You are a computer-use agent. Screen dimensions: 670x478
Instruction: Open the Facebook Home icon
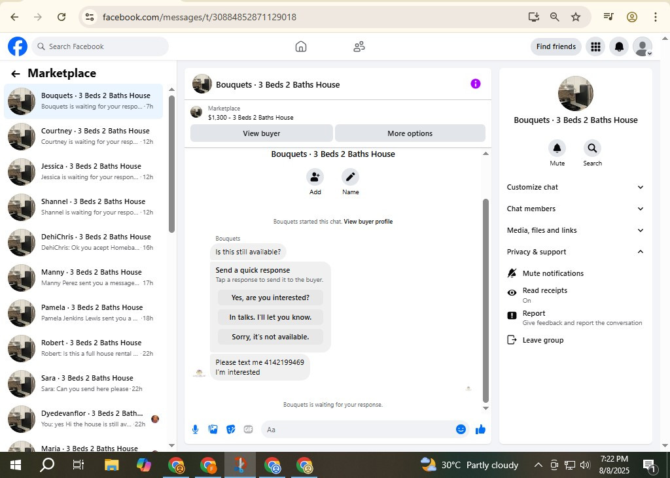coord(301,46)
